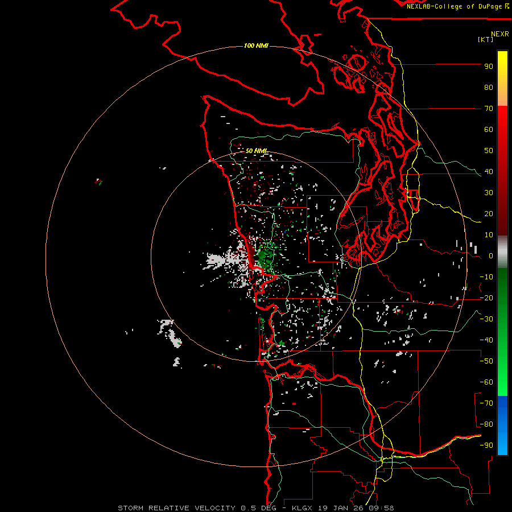The width and height of the screenshot is (512, 512).
Task: Select the 50 NMI range ring label
Action: pyautogui.click(x=257, y=151)
